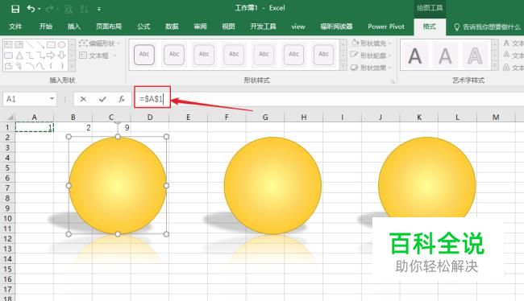The height and width of the screenshot is (301, 524).
Task: Open the Power Pivot tab
Action: click(x=386, y=27)
